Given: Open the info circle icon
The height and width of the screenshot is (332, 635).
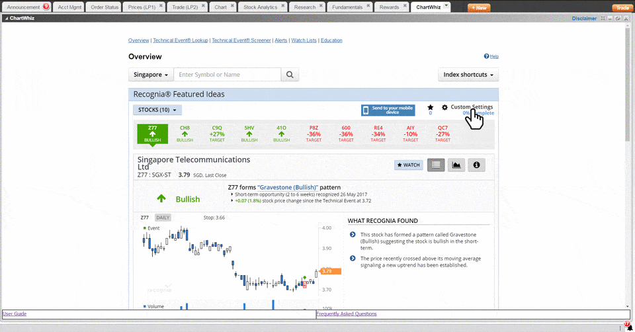Looking at the screenshot, I should coord(476,165).
